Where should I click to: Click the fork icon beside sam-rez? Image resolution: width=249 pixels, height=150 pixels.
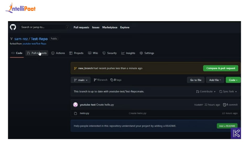pos(11,39)
